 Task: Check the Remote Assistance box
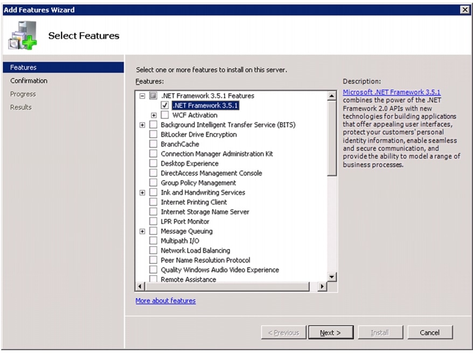click(x=153, y=279)
